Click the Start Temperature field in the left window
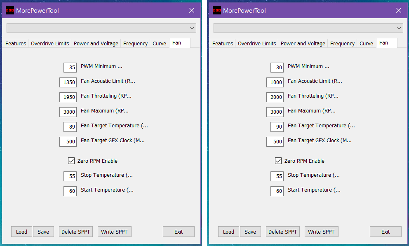The height and width of the screenshot is (246, 409). [70, 191]
